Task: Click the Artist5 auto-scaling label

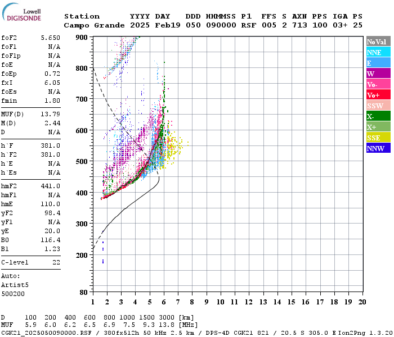Action: [x=15, y=285]
